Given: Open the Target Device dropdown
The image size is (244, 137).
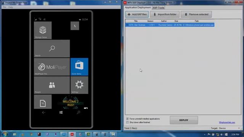Looking at the screenshot, I should 230,128.
